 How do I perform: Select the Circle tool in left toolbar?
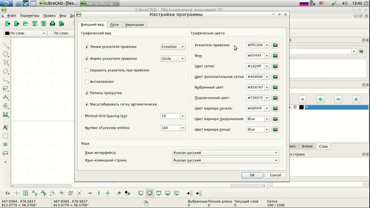pos(5,54)
